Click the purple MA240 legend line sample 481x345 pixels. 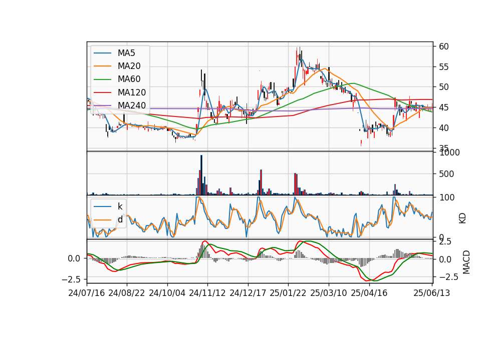pyautogui.click(x=102, y=105)
